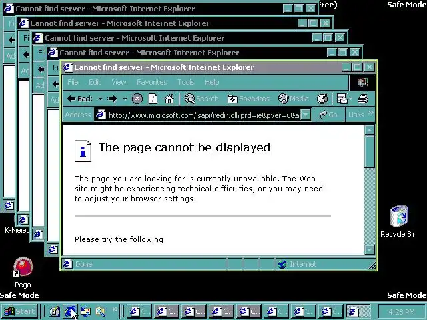Click the Links toolbar label
427x320 pixels.
pyautogui.click(x=356, y=115)
